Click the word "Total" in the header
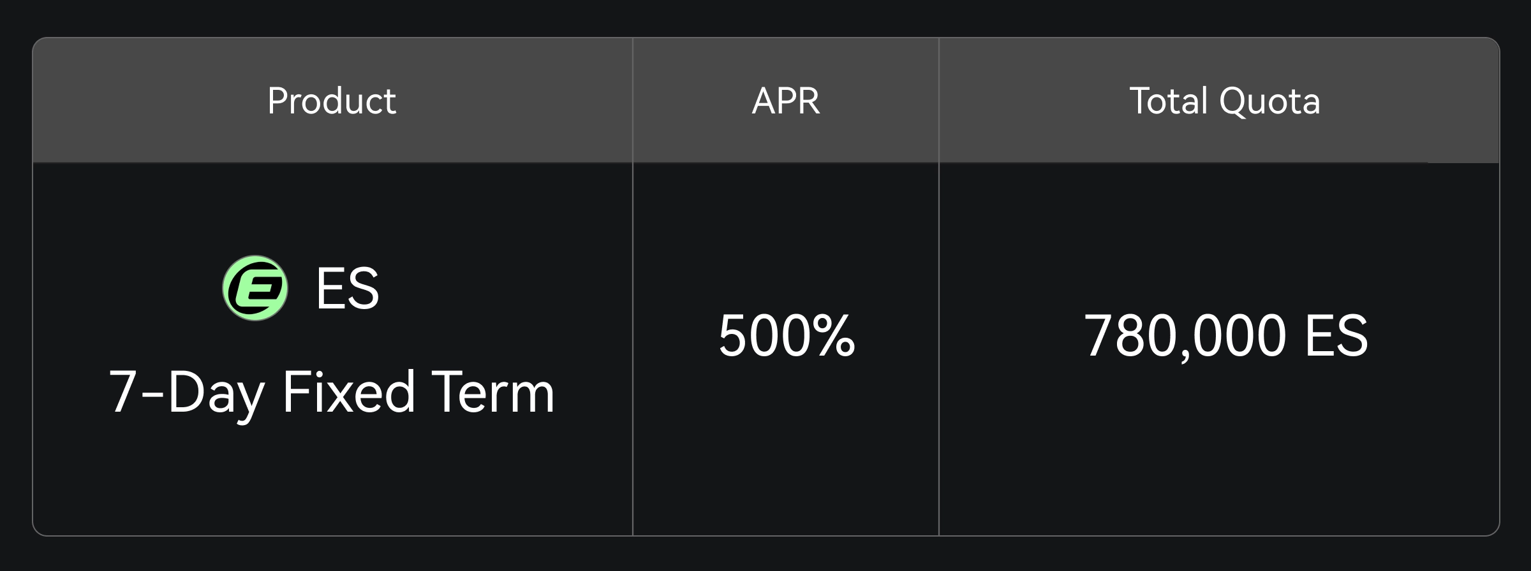The width and height of the screenshot is (1531, 571). click(x=1169, y=101)
